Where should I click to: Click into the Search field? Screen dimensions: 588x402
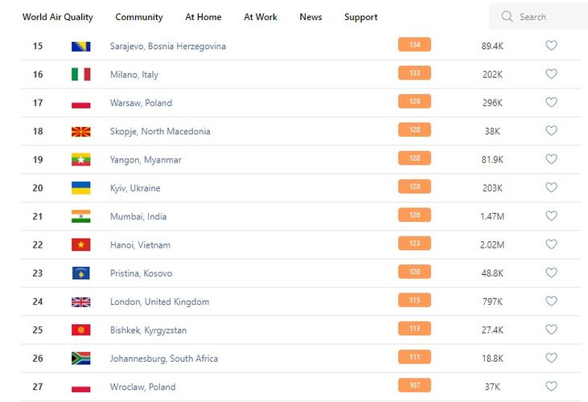549,17
